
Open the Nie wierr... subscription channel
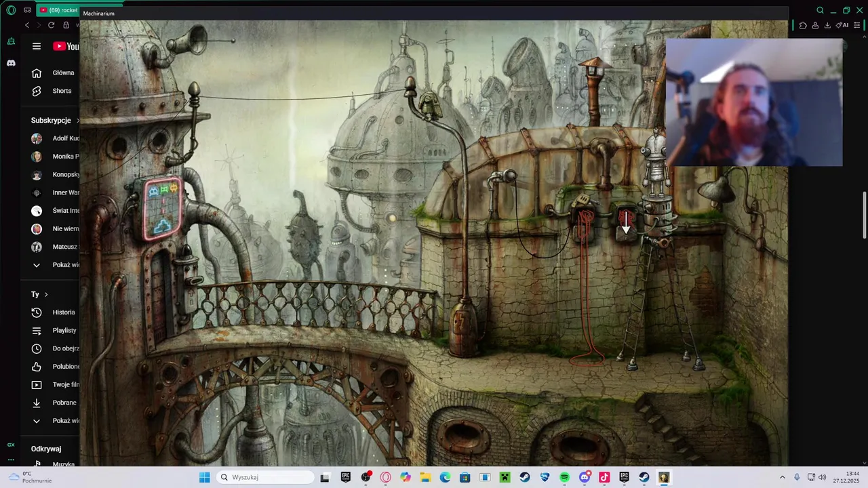(x=54, y=229)
